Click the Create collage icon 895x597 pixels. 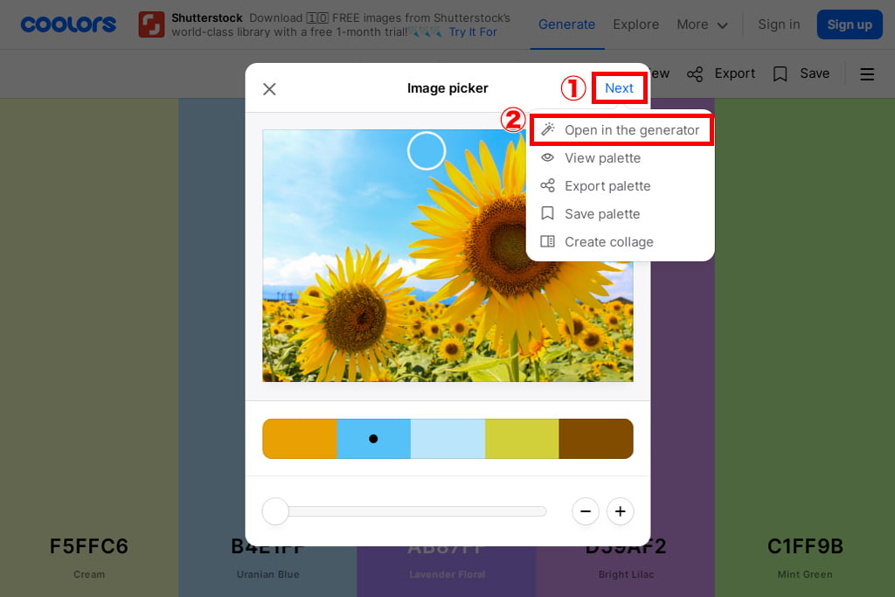[548, 242]
